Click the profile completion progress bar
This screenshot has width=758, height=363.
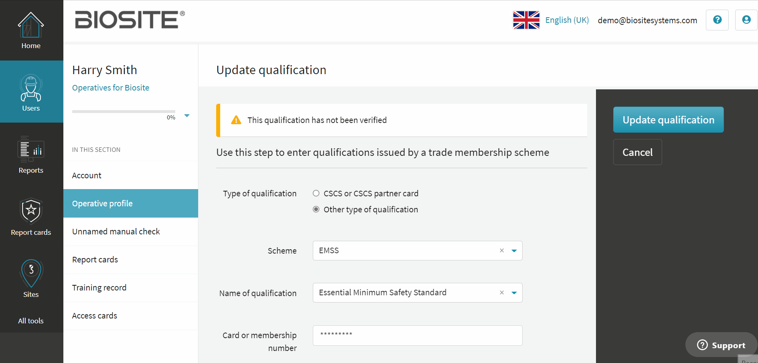click(124, 111)
